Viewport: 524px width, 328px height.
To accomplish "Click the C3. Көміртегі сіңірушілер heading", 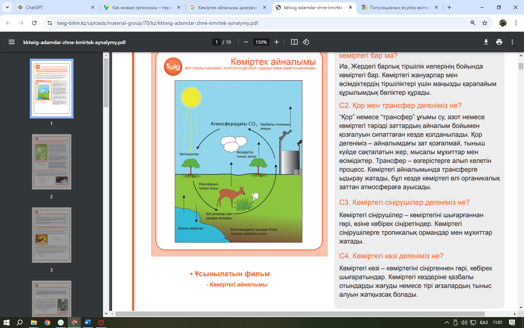I will coord(404,202).
